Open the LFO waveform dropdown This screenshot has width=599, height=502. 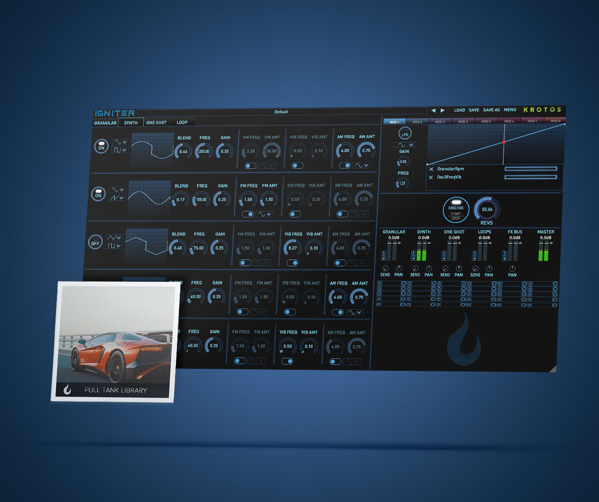tap(404, 144)
